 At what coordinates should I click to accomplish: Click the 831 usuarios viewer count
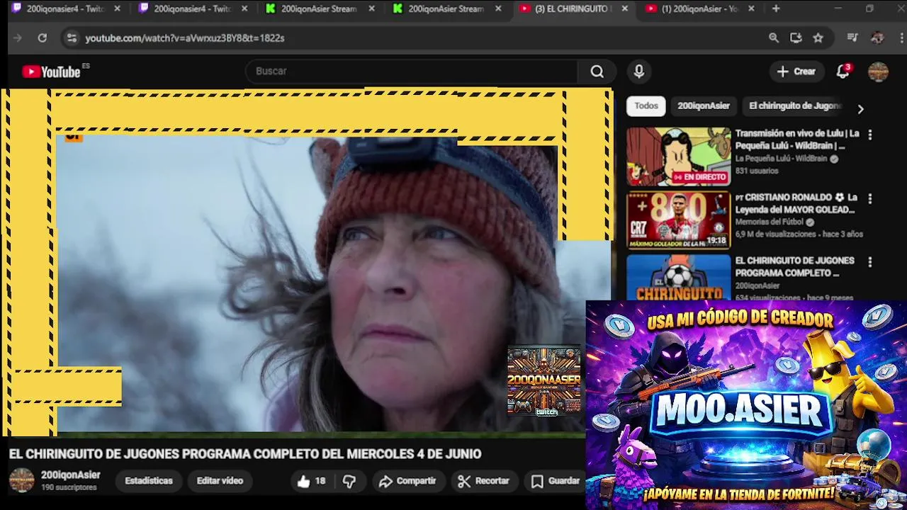[756, 171]
